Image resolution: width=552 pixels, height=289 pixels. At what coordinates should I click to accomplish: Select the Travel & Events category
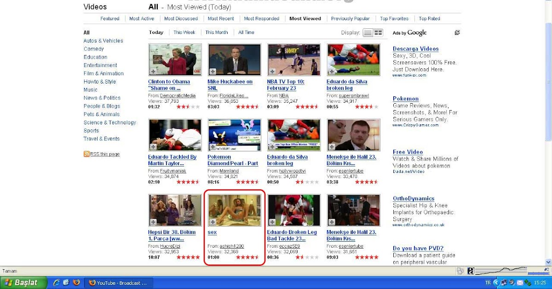[102, 139]
